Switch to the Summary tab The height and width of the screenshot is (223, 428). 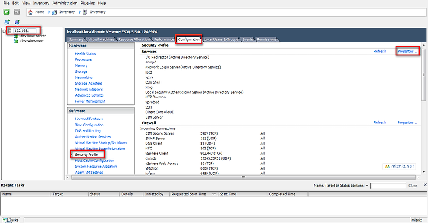pyautogui.click(x=76, y=40)
